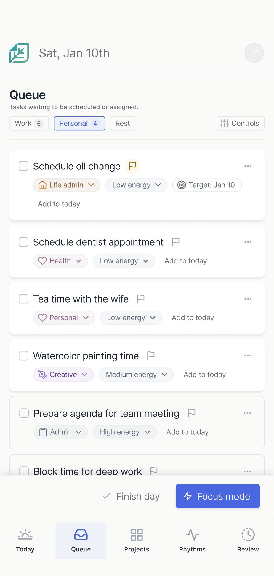
Task: Flag the Watercolor painting time task
Action: (x=151, y=356)
